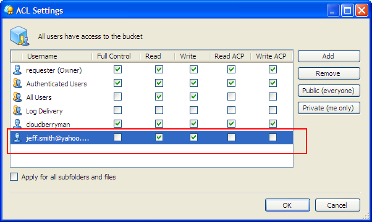372x222 pixels.
Task: Enable Read ACP for All Users
Action: pyautogui.click(x=231, y=97)
